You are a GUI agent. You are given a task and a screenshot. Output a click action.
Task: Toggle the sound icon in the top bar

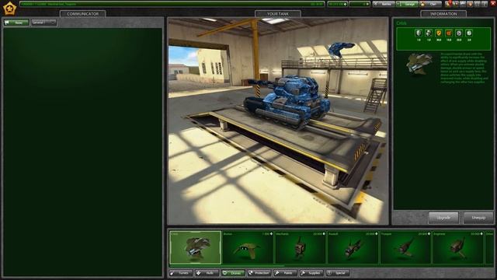470,4
